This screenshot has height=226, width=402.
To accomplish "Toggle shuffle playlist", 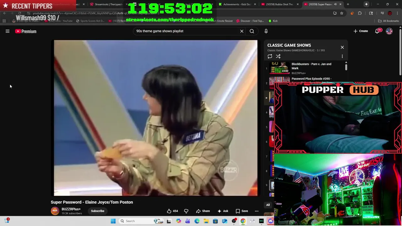I will (x=278, y=56).
